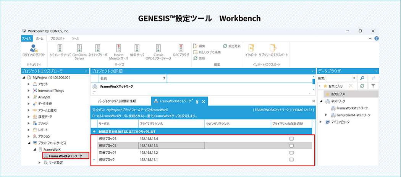Collapse the プラットフォームサービス node
Screen dimensions: 401x177
(29, 143)
